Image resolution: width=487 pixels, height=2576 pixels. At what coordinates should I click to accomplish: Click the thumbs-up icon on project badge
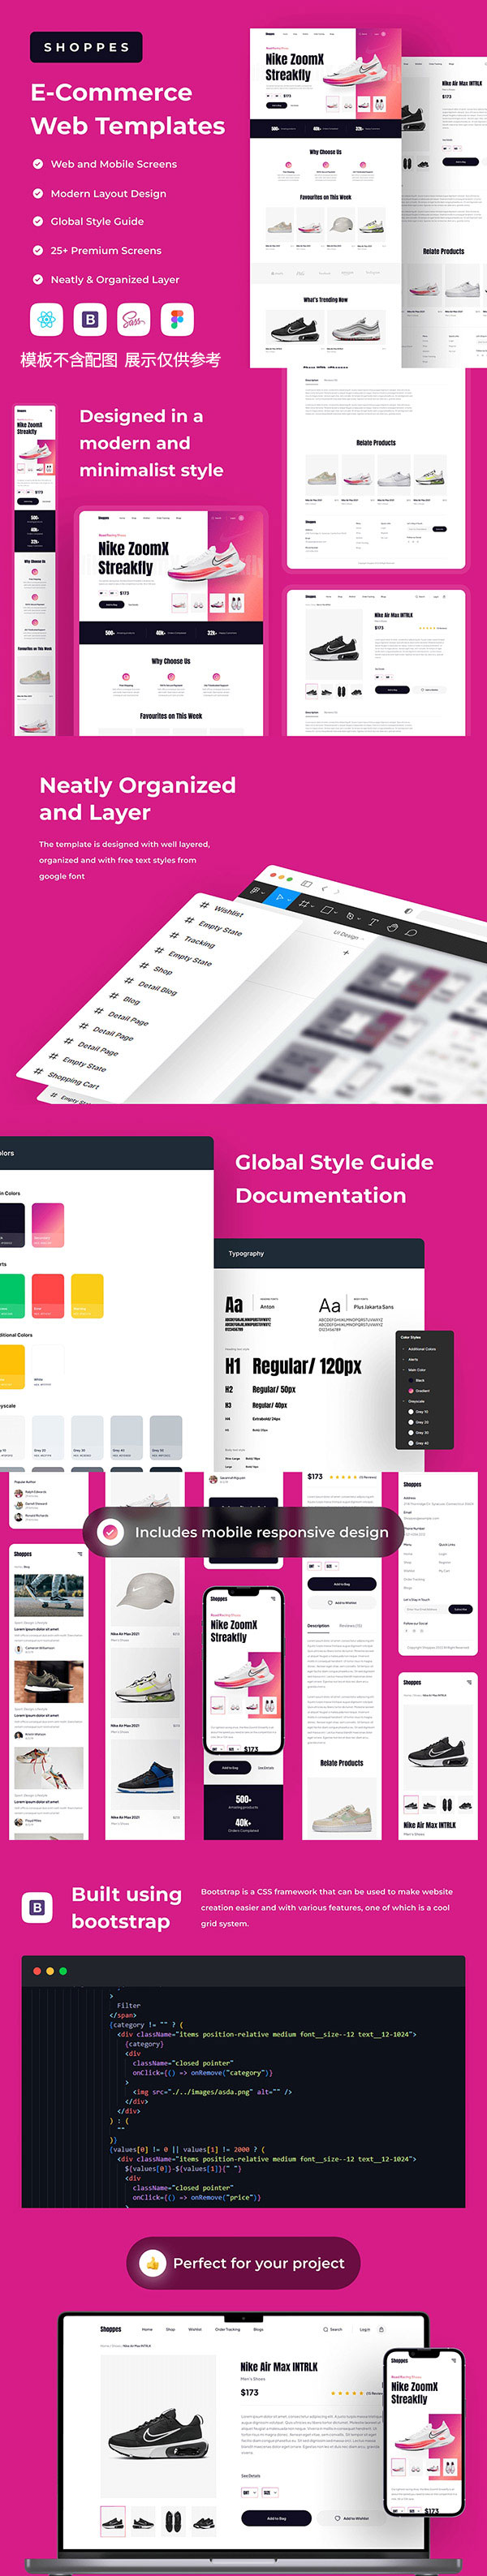tap(153, 2263)
